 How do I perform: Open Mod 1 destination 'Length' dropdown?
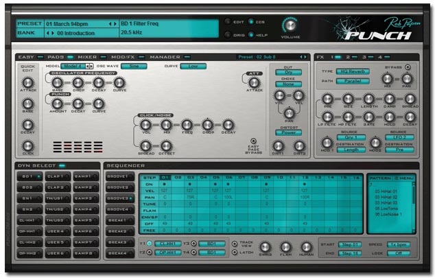[x=351, y=150]
